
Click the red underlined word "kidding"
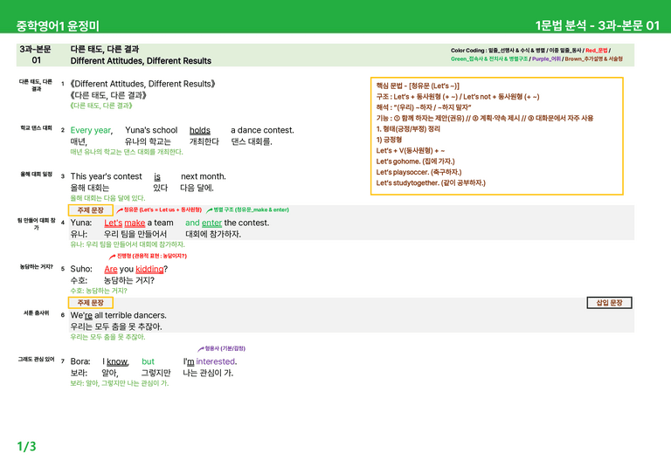(x=149, y=269)
